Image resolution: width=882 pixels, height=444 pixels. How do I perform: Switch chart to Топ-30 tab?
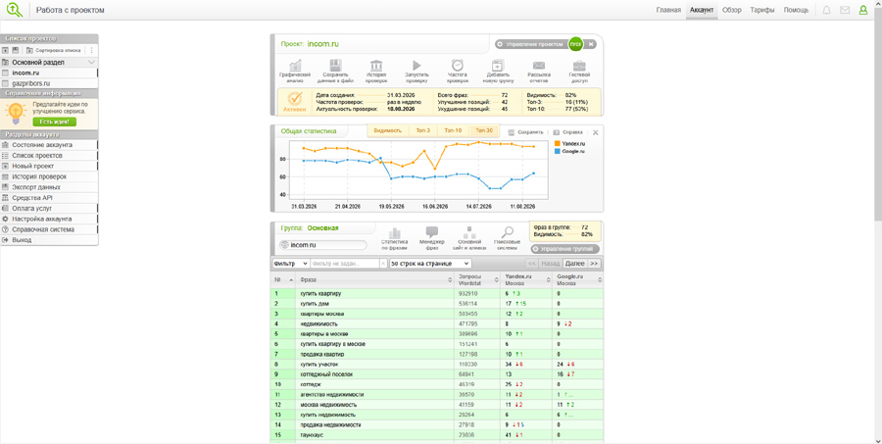[x=484, y=130]
